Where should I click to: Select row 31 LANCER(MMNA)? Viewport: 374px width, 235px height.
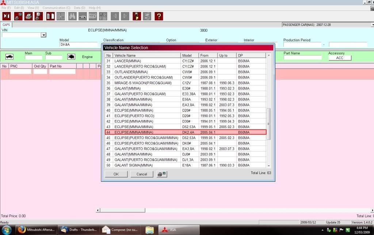[186, 61]
